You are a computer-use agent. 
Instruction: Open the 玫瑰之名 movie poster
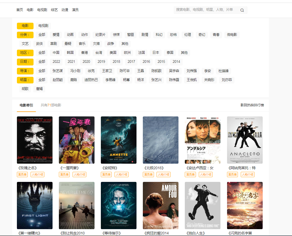click(35, 140)
